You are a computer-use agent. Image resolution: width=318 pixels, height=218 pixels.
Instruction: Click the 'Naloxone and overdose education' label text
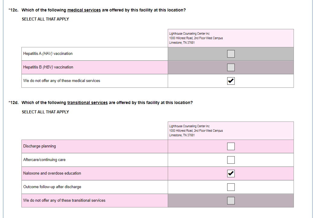(x=52, y=173)
